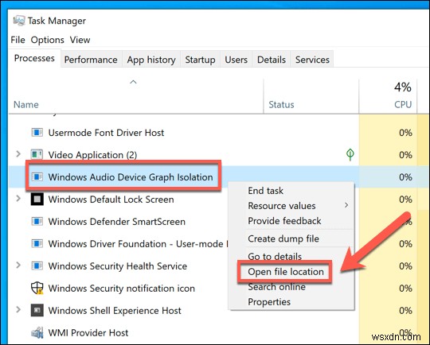430x345 pixels.
Task: Expand the Windows Security Health Service group
Action: pyautogui.click(x=18, y=265)
